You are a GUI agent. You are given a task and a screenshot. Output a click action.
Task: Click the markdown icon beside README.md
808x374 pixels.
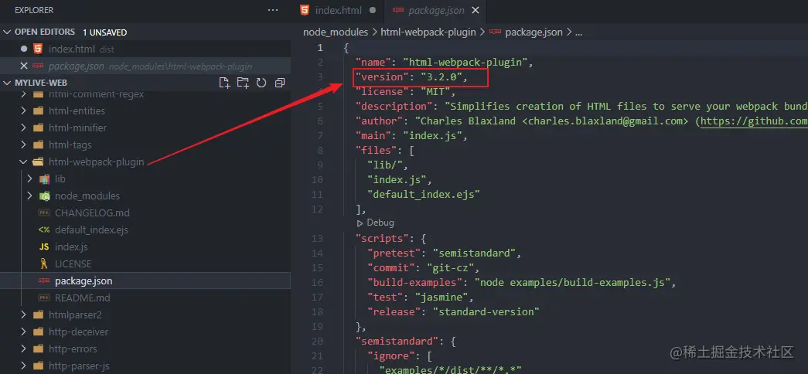coord(44,298)
